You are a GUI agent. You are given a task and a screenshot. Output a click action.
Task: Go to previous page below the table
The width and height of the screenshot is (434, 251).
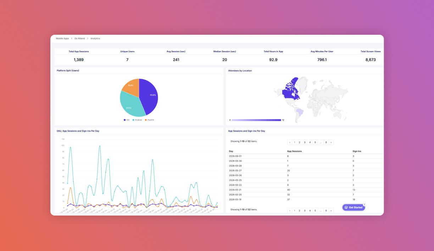pyautogui.click(x=290, y=211)
